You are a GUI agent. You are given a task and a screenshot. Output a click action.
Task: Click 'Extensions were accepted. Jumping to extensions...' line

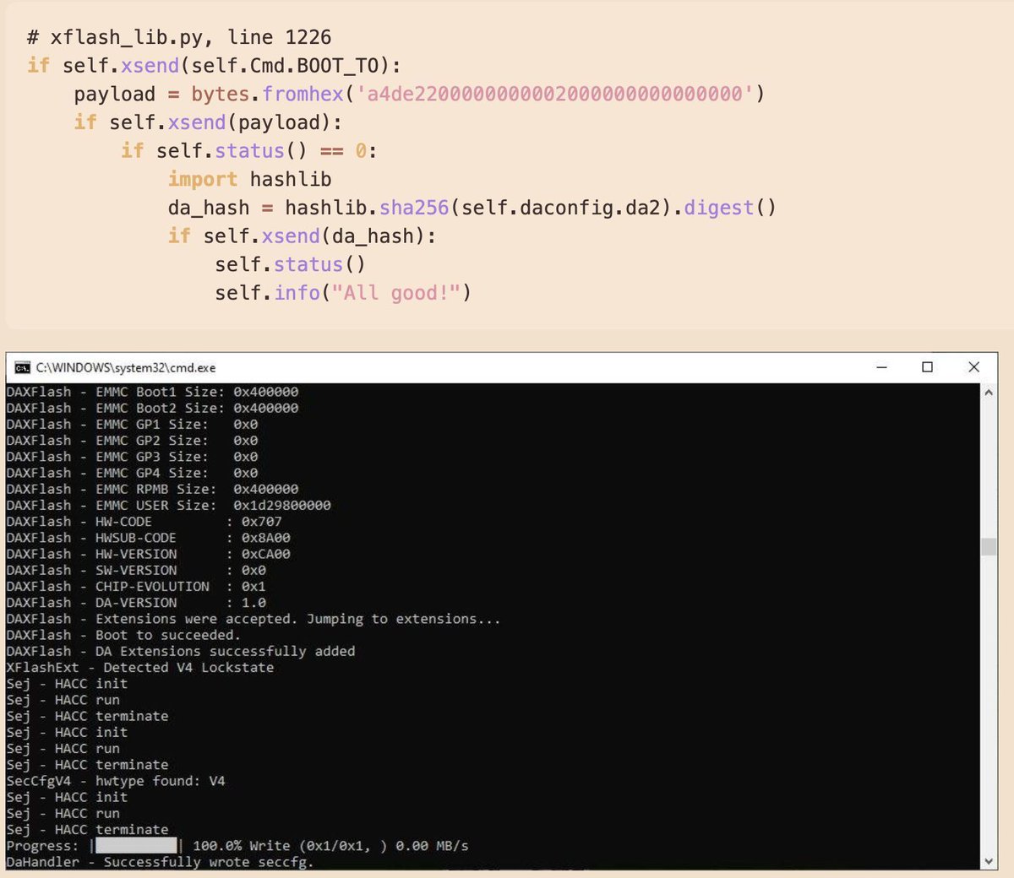[x=253, y=619]
